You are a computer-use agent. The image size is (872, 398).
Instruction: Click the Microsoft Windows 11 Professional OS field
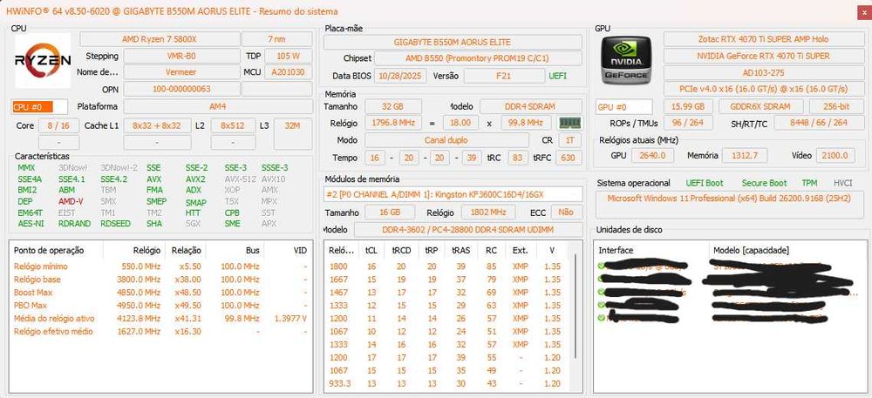click(731, 205)
